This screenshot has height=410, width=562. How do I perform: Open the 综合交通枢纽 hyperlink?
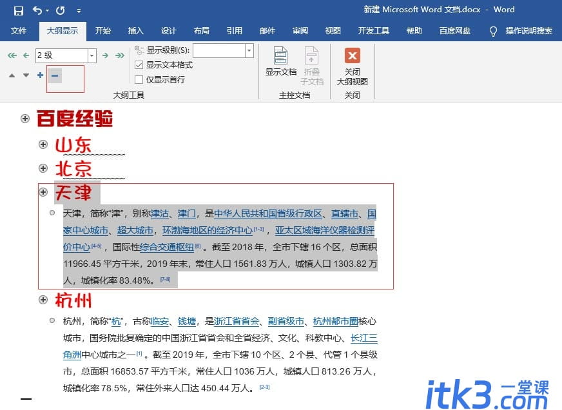pyautogui.click(x=167, y=248)
